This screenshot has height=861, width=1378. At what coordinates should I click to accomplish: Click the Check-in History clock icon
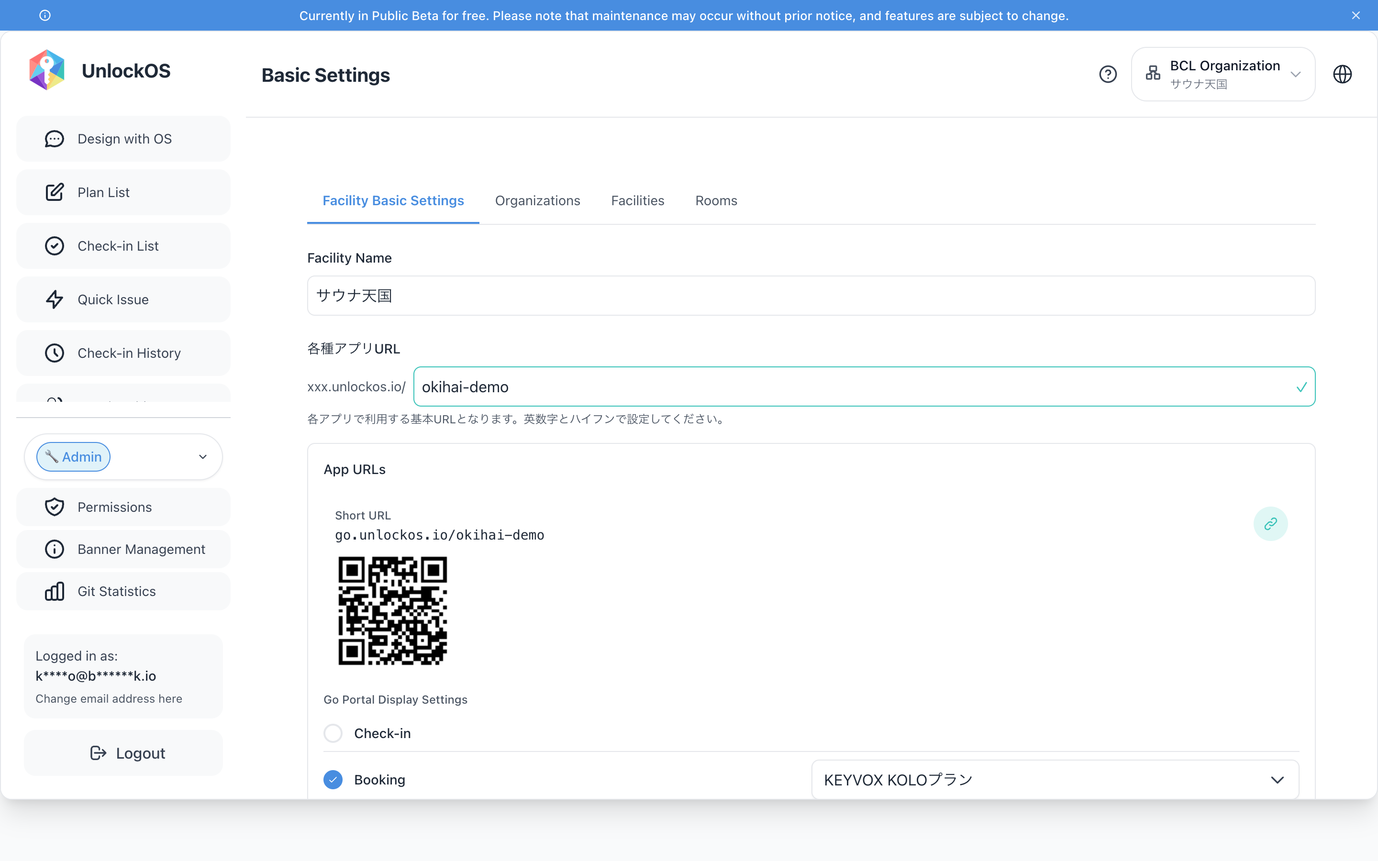pyautogui.click(x=55, y=353)
